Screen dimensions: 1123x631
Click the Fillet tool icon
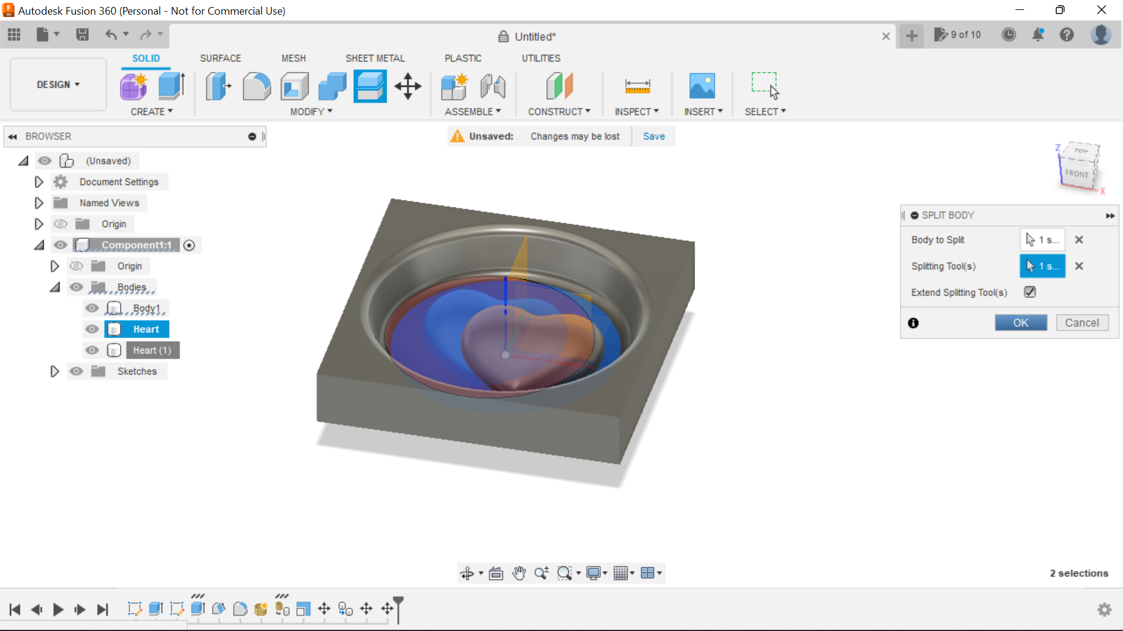tap(257, 86)
